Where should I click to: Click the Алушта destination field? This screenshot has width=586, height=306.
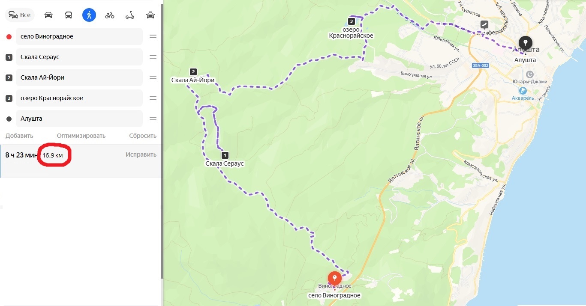click(79, 119)
